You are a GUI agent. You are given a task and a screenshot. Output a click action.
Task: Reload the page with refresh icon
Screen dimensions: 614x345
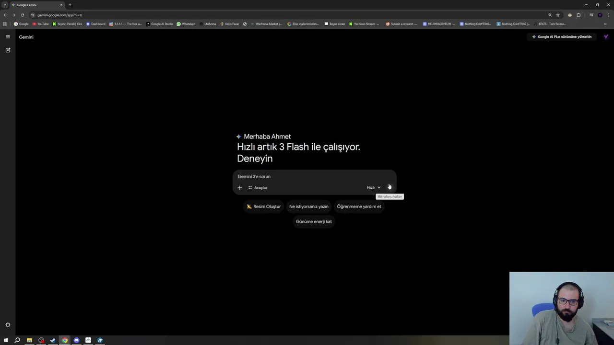(x=22, y=15)
